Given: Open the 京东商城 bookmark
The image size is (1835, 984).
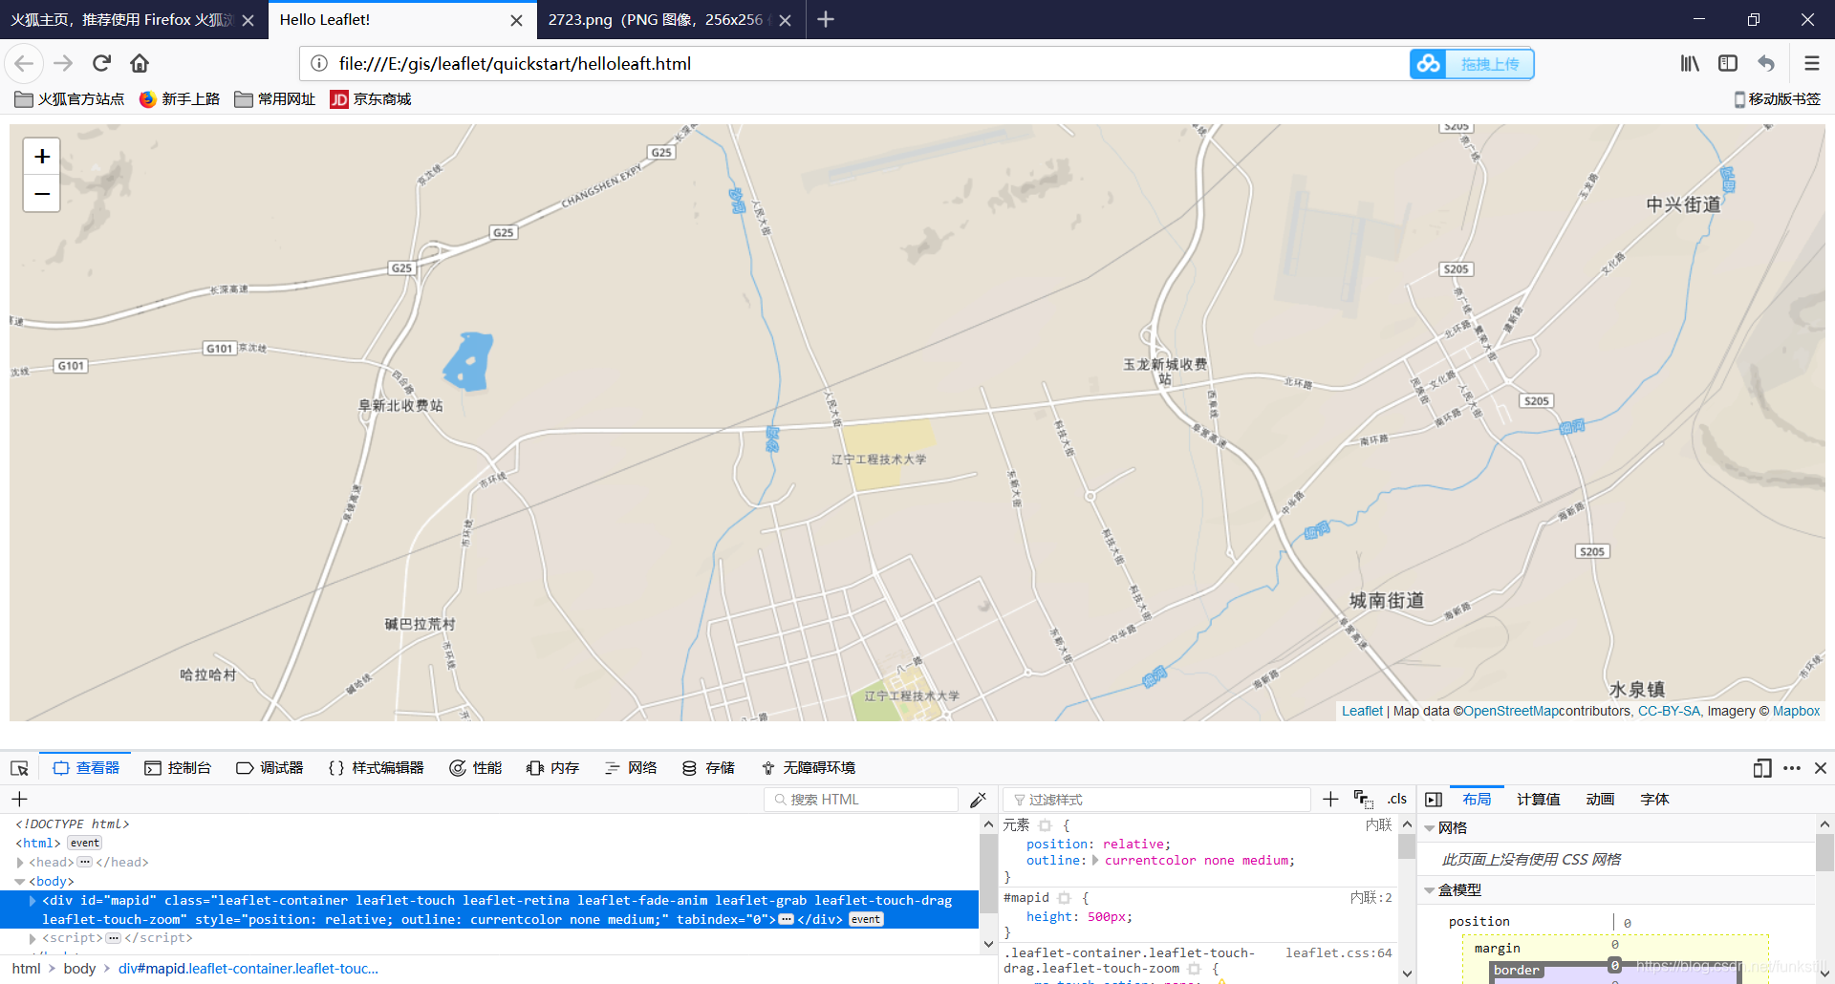Looking at the screenshot, I should point(371,99).
